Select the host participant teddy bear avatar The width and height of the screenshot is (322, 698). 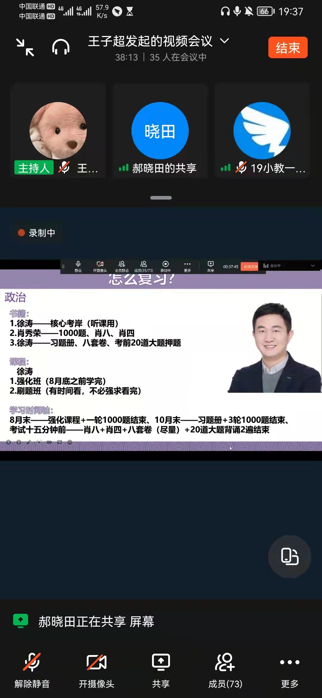point(58,131)
